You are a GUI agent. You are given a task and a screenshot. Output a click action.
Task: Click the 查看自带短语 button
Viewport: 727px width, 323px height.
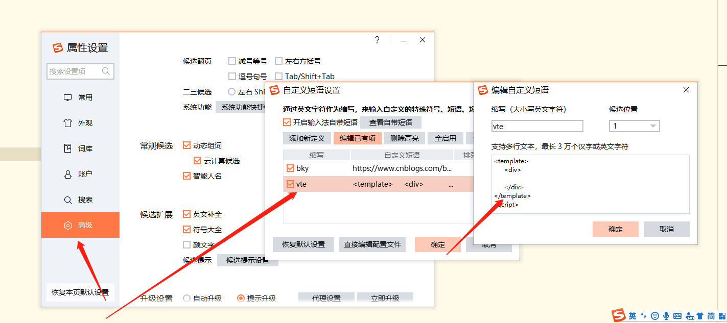coord(391,122)
